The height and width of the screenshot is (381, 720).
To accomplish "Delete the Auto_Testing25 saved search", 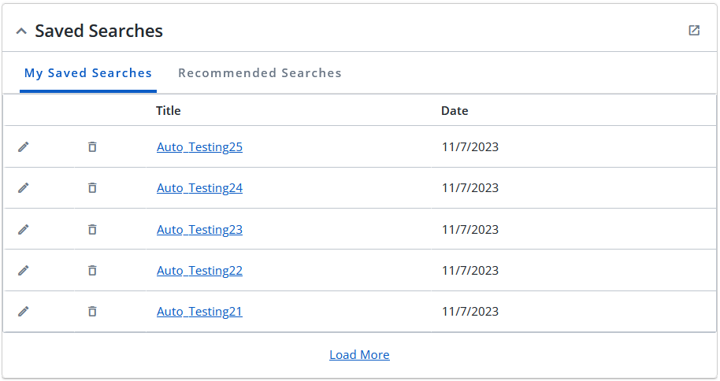I will (92, 147).
